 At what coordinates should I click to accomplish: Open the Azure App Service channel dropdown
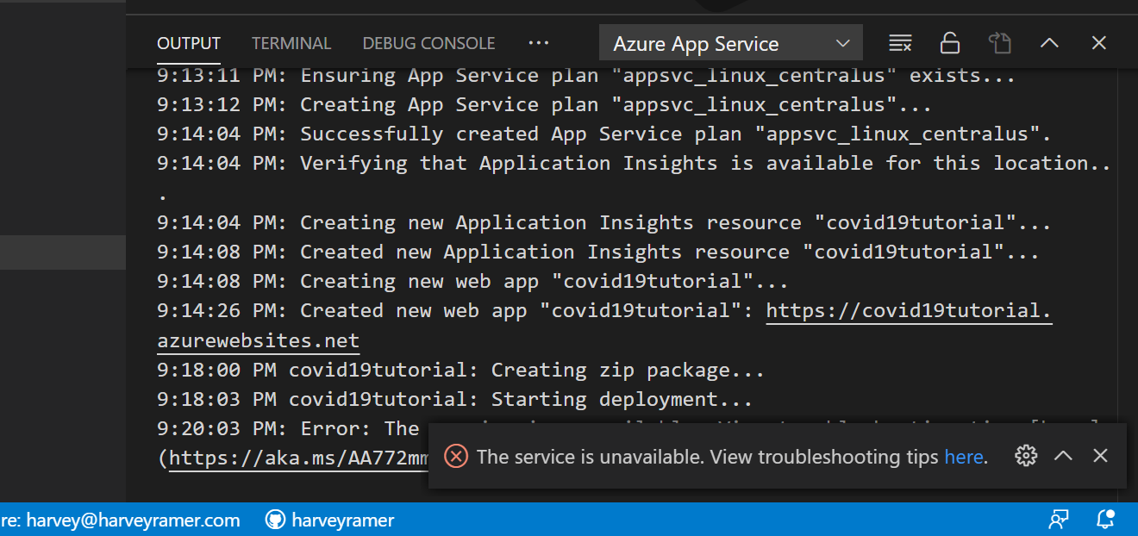[x=731, y=43]
